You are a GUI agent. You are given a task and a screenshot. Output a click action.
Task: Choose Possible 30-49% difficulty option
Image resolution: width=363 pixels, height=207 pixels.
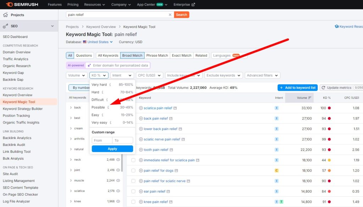click(x=112, y=108)
